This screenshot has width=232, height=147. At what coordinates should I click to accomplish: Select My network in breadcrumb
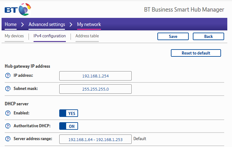(x=89, y=24)
